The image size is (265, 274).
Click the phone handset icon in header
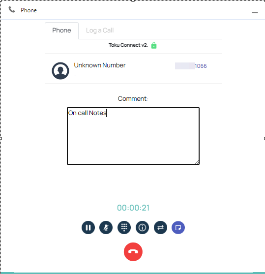click(12, 10)
